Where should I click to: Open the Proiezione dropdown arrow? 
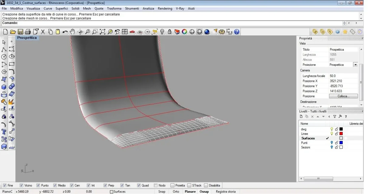tap(355, 65)
